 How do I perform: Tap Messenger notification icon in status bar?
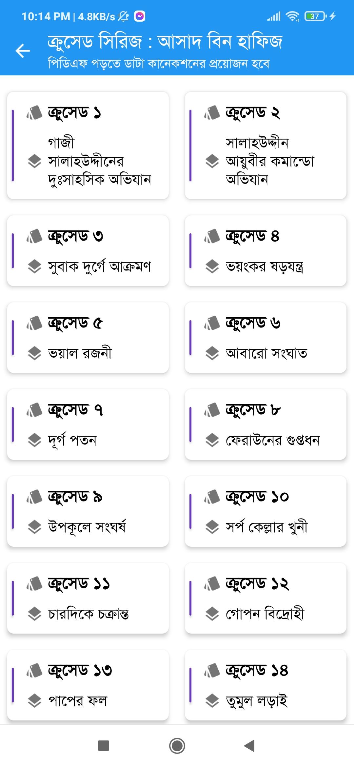click(140, 16)
